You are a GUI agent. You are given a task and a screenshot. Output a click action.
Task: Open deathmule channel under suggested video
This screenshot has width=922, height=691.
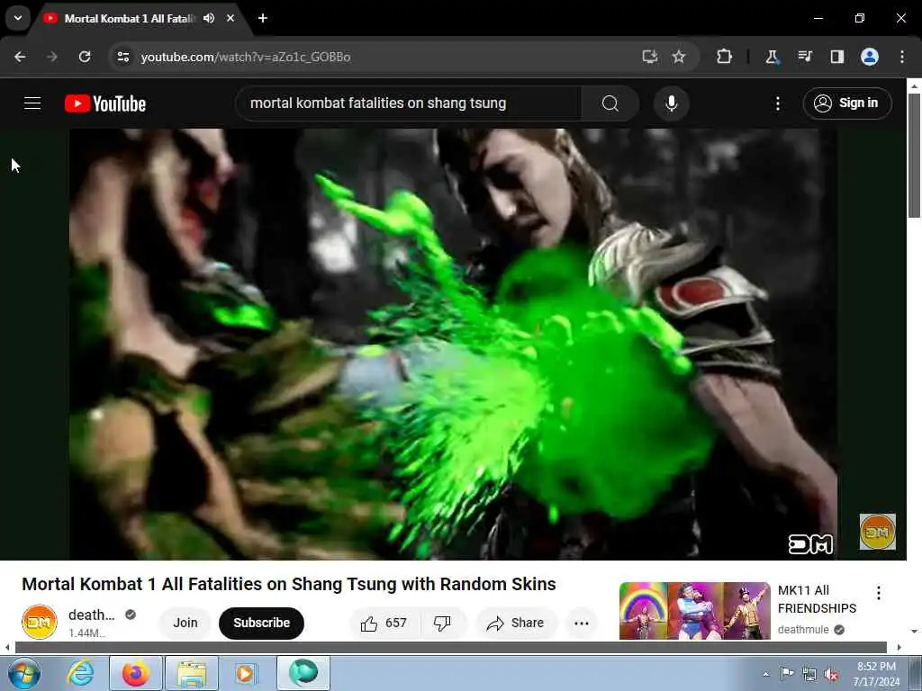point(803,629)
